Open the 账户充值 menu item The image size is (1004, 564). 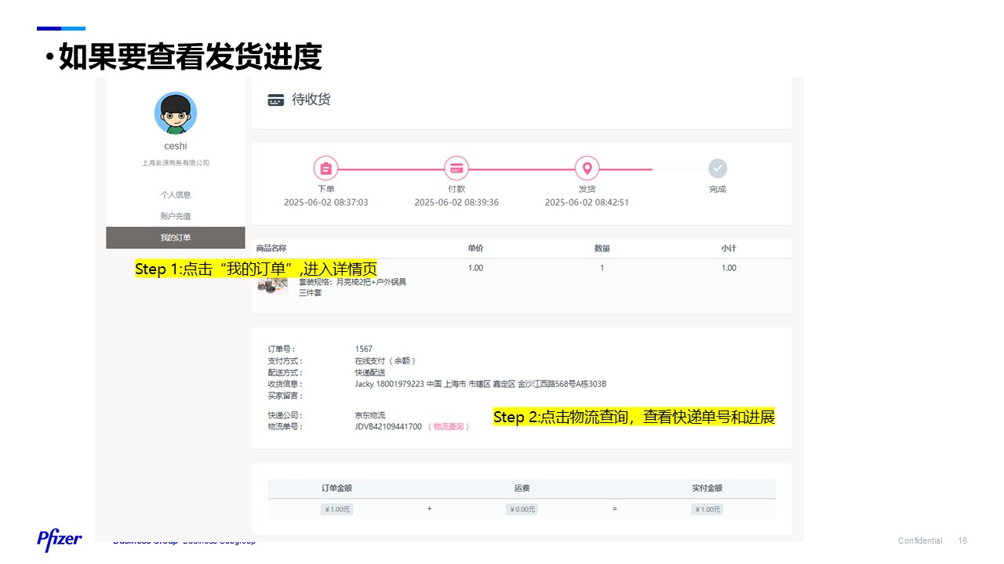coord(176,216)
